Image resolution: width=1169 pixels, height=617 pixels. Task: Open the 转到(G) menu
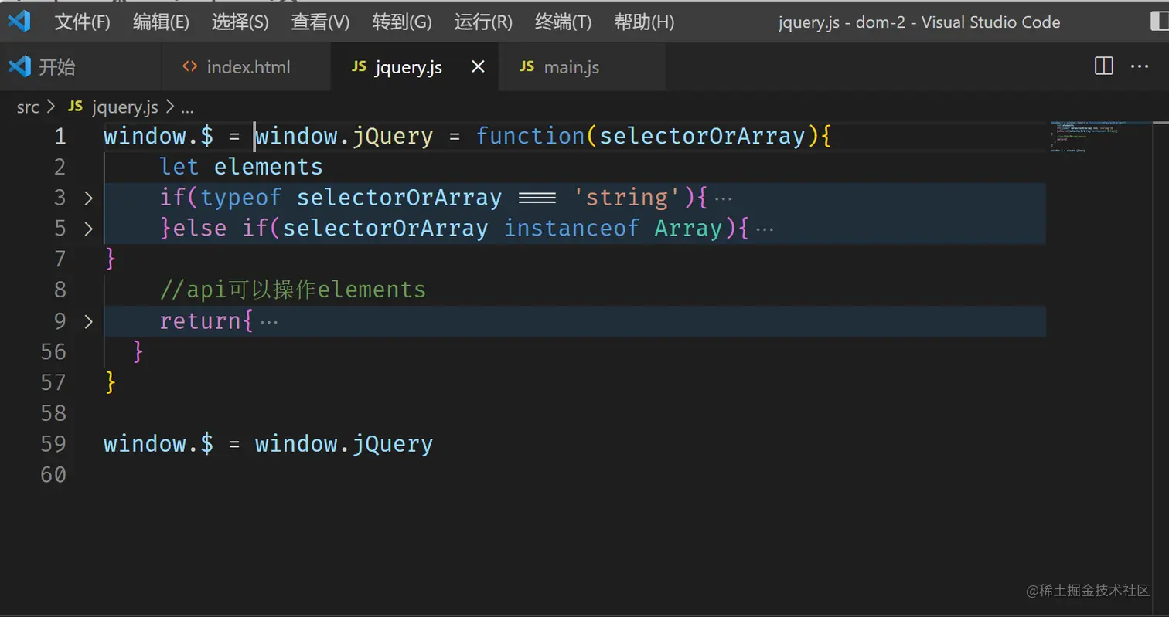point(401,22)
